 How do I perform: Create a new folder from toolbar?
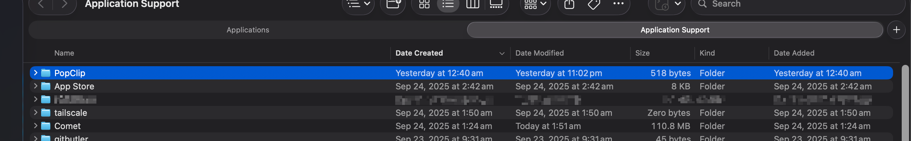pos(393,4)
